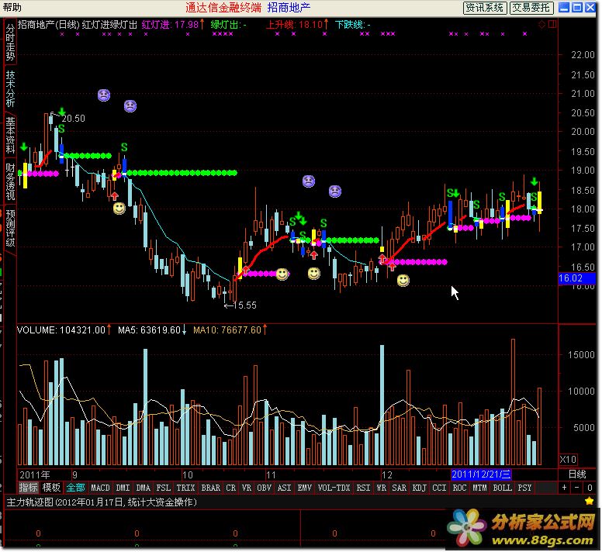Click the highlighted date 2011/12/21/三

481,474
